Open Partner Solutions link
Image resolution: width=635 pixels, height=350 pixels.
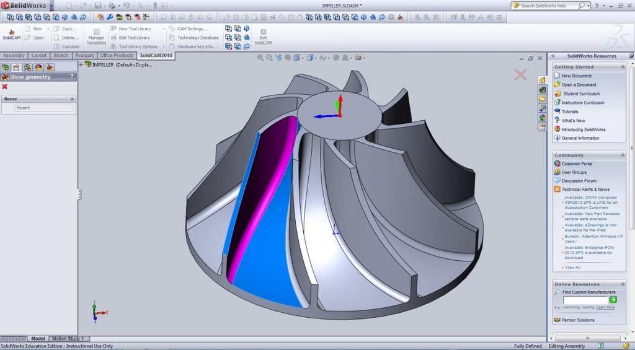tap(578, 320)
